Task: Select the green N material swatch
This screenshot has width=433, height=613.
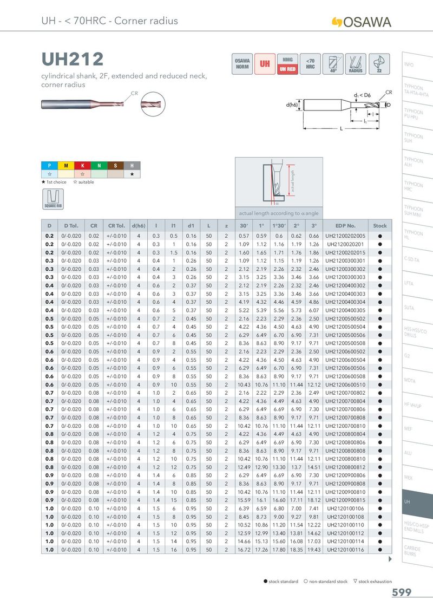Action: [99, 165]
